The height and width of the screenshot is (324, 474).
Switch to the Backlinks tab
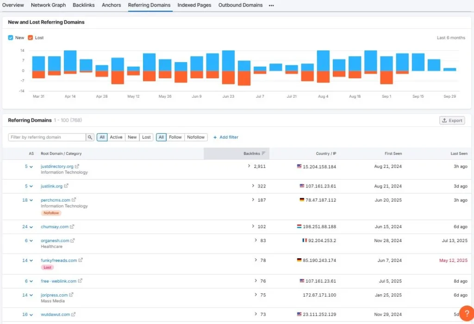click(x=84, y=5)
